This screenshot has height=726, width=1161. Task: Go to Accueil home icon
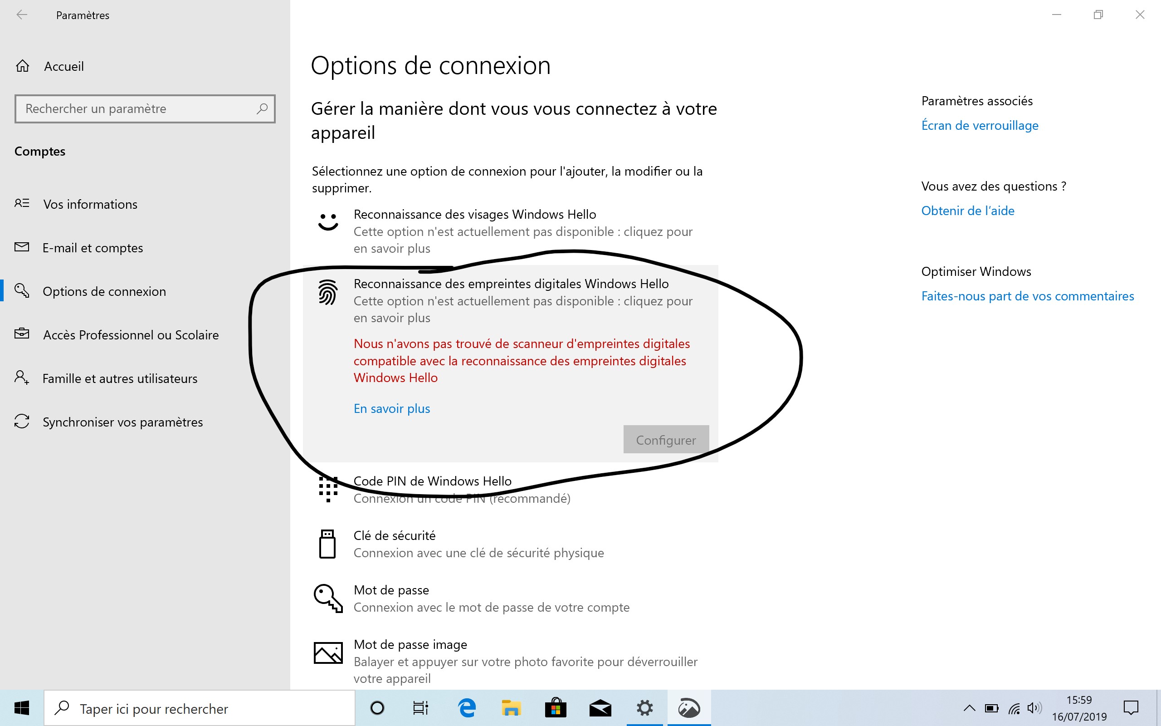click(x=23, y=66)
